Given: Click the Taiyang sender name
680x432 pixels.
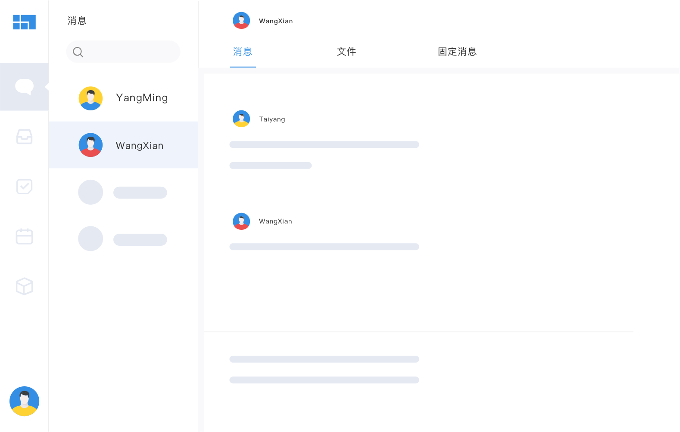Looking at the screenshot, I should pyautogui.click(x=272, y=119).
